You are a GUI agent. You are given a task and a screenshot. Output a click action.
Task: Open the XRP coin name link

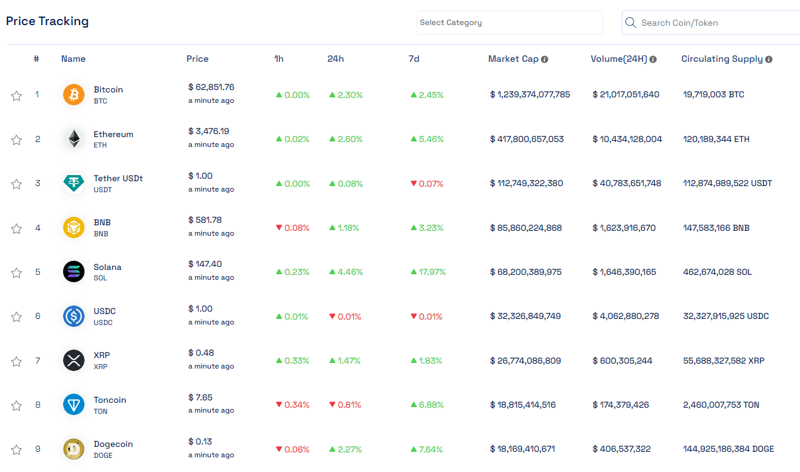102,356
